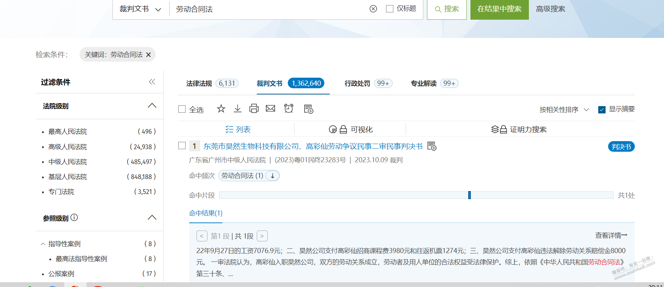Remove the 劳动合同法 keyword filter tag
This screenshot has height=287, width=664.
coord(148,55)
